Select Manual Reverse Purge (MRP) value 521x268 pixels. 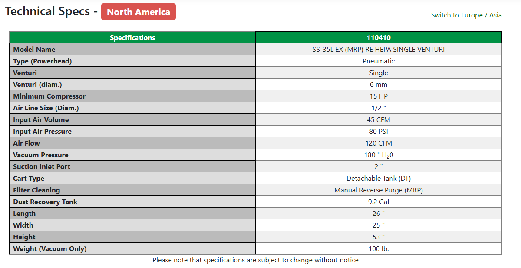tap(379, 190)
